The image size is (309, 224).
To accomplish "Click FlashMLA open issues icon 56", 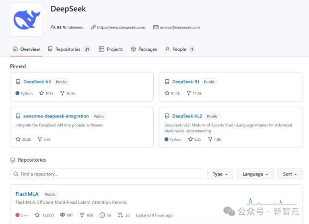I will click(x=102, y=215).
